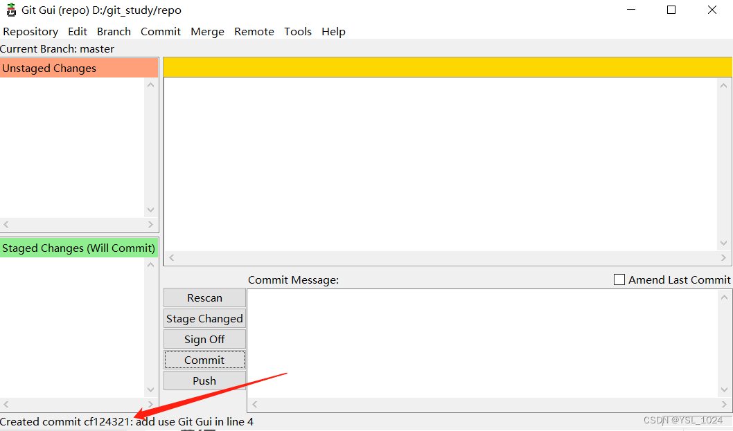733x431 pixels.
Task: Click down arrow of Commit Message vertical scrollbar
Action: pos(724,390)
